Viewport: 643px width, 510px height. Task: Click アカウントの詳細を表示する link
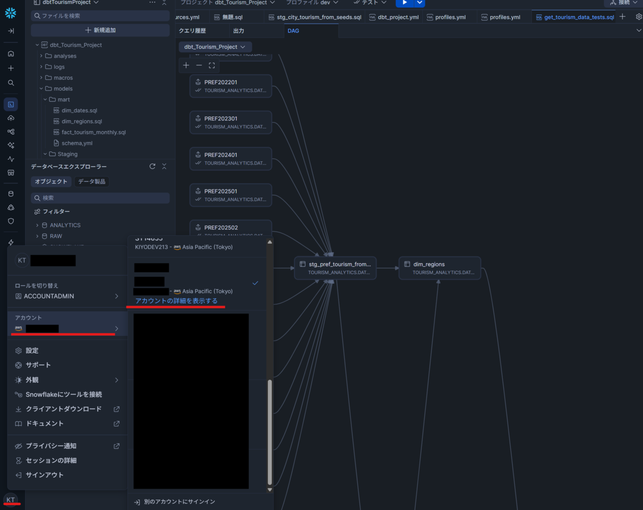tap(176, 301)
